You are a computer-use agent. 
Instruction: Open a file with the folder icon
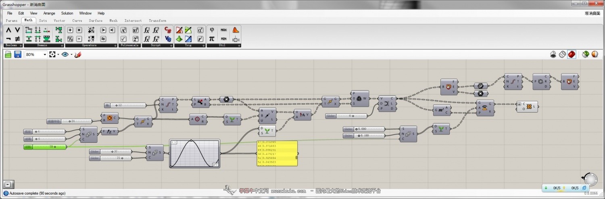pos(8,54)
